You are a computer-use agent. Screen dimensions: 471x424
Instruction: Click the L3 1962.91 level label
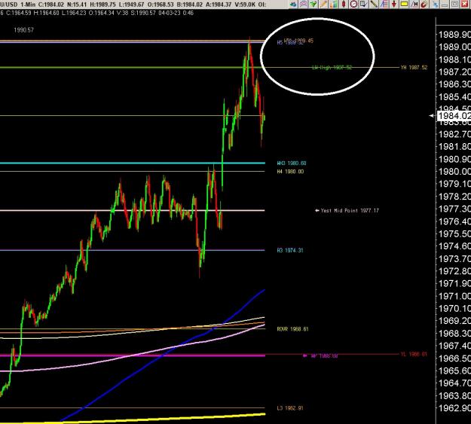[290, 408]
